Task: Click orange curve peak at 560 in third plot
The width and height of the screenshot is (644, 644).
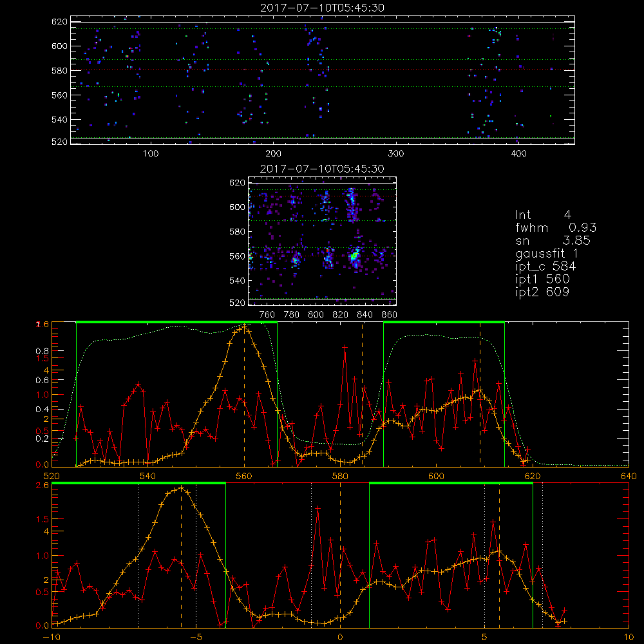Action: [x=245, y=327]
